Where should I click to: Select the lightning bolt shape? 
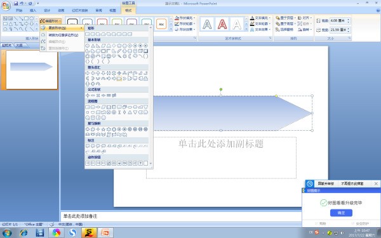119,56
